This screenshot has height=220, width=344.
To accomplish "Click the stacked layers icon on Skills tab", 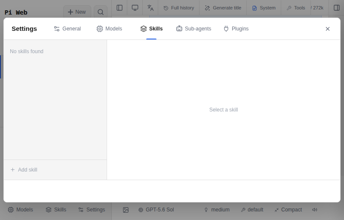I will (144, 29).
